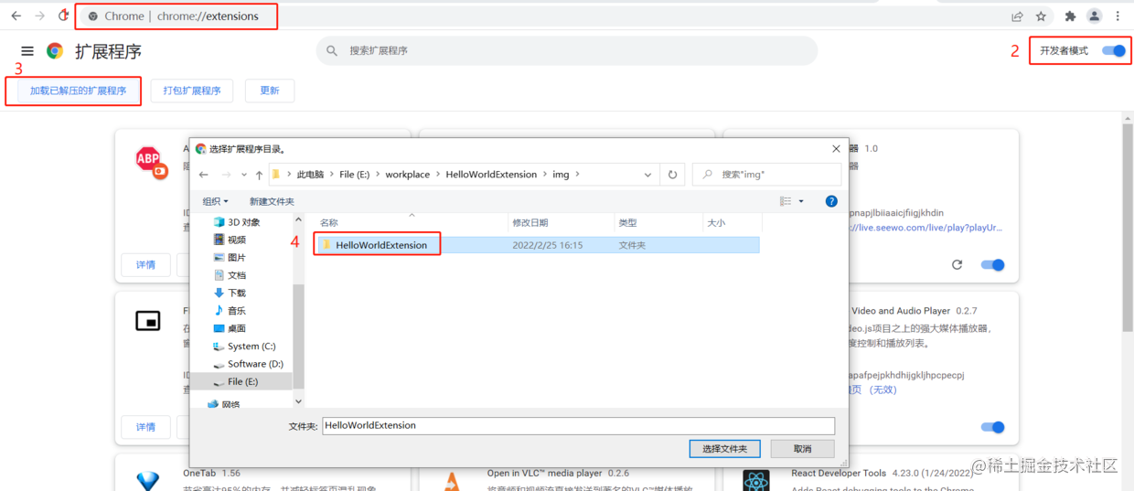This screenshot has height=491, width=1134.
Task: Confirm with the 选择文件夹 button
Action: 725,449
